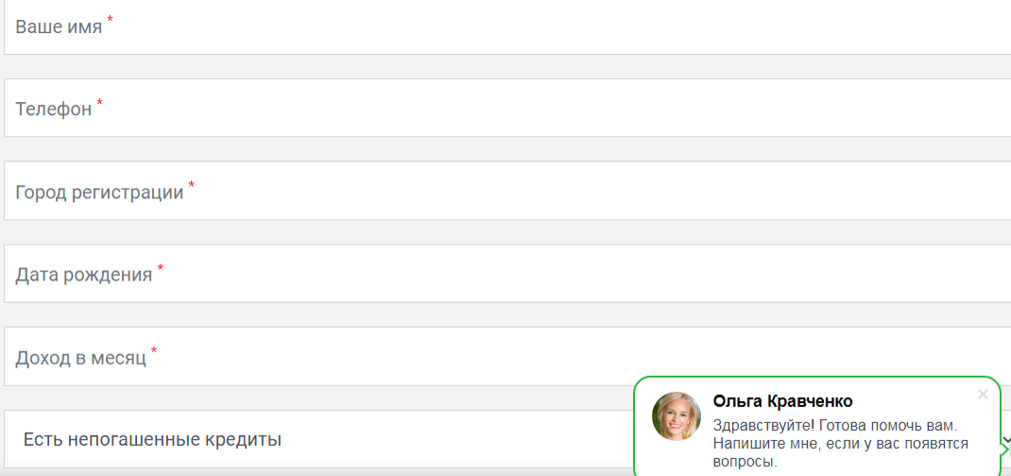Select the 'Город регистрации' text field
This screenshot has width=1011, height=476.
coord(507,191)
